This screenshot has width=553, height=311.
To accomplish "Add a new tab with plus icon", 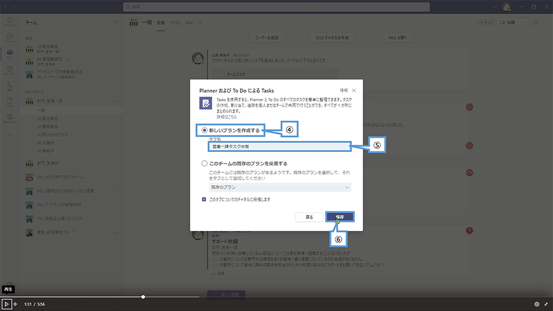I will click(200, 23).
